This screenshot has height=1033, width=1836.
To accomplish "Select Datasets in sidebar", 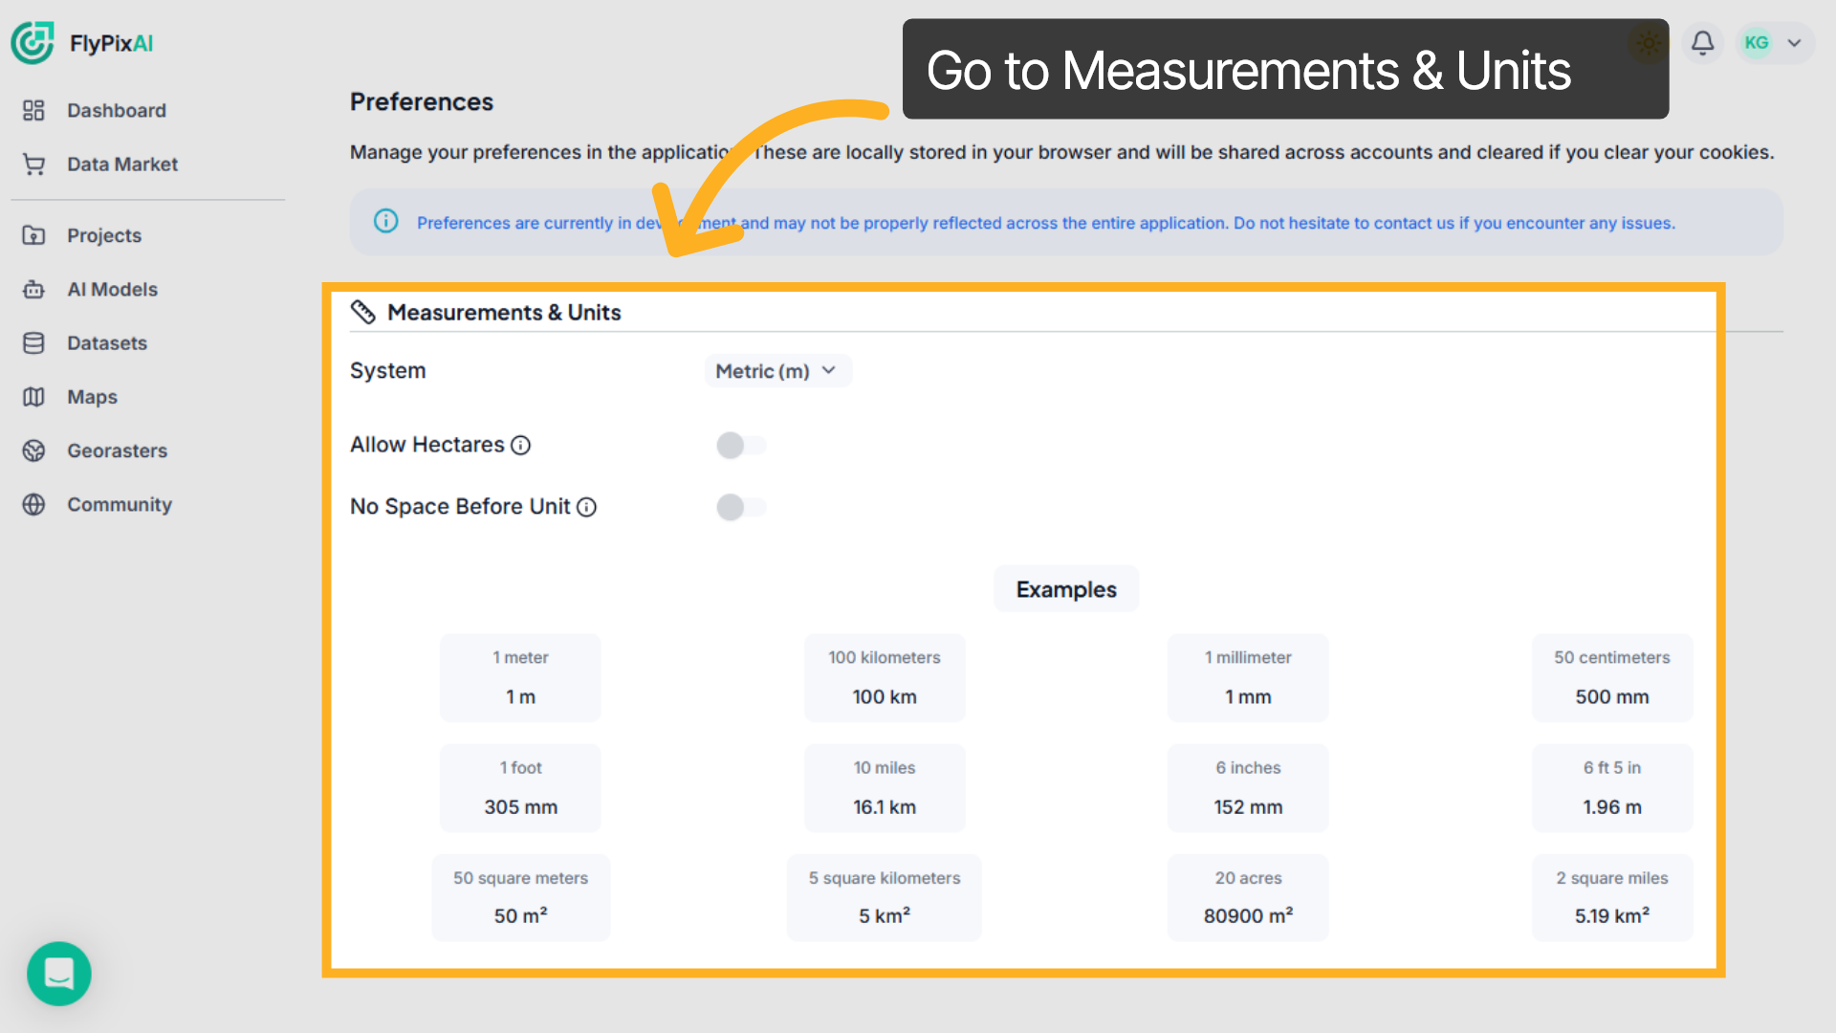I will [x=107, y=343].
